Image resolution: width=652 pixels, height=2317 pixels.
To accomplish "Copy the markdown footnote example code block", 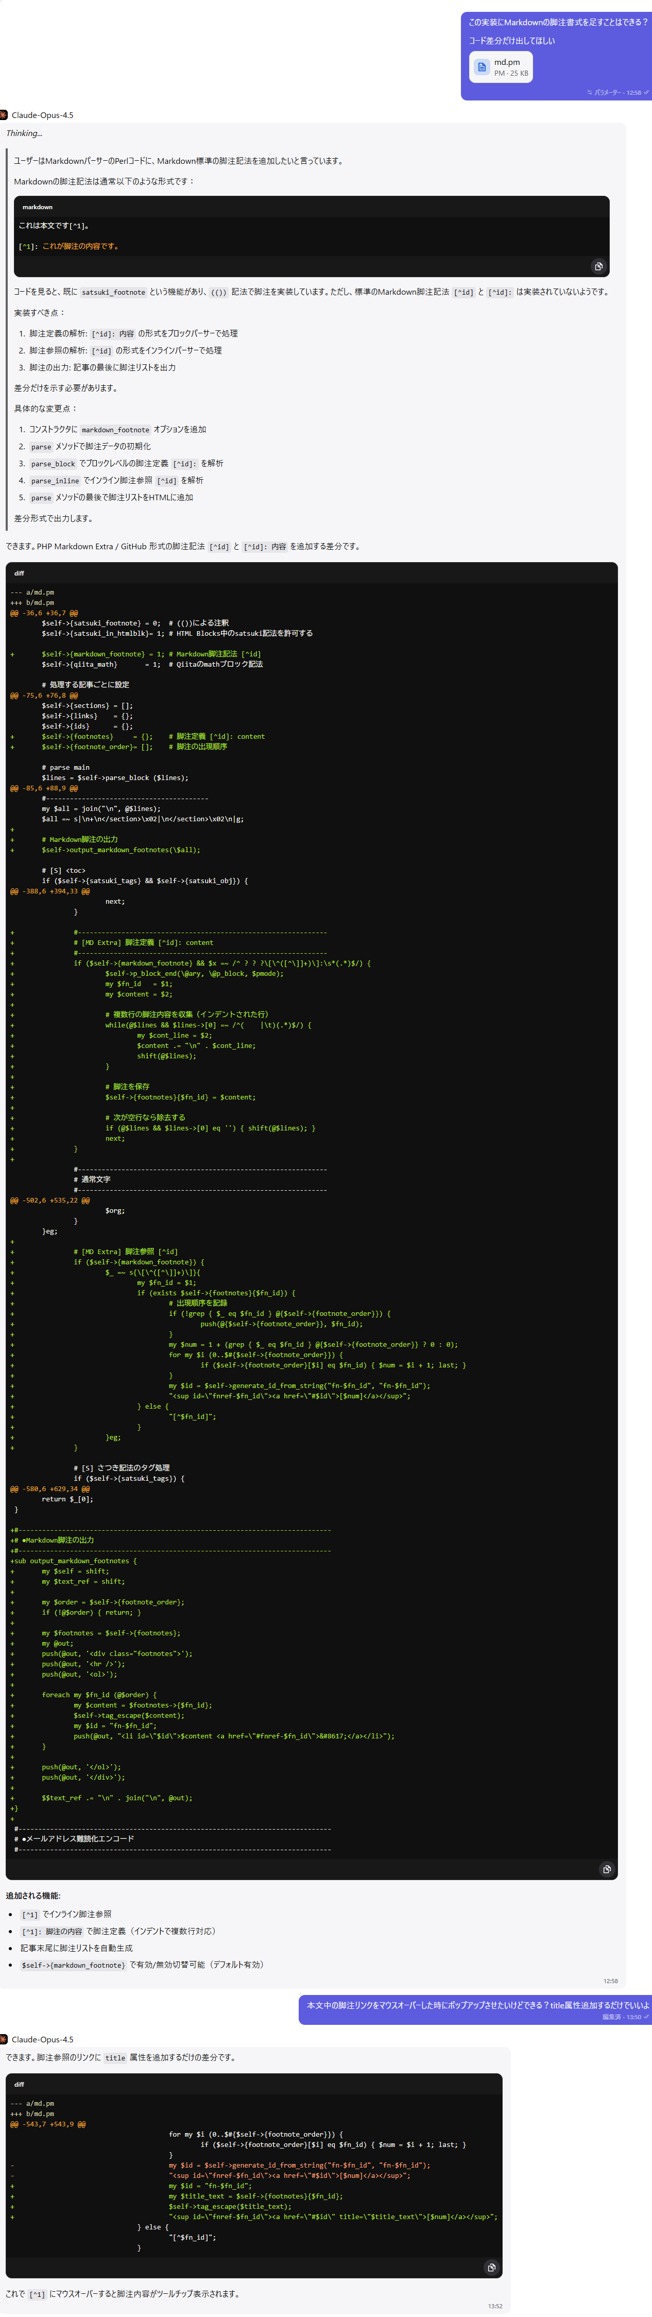I will click(598, 266).
